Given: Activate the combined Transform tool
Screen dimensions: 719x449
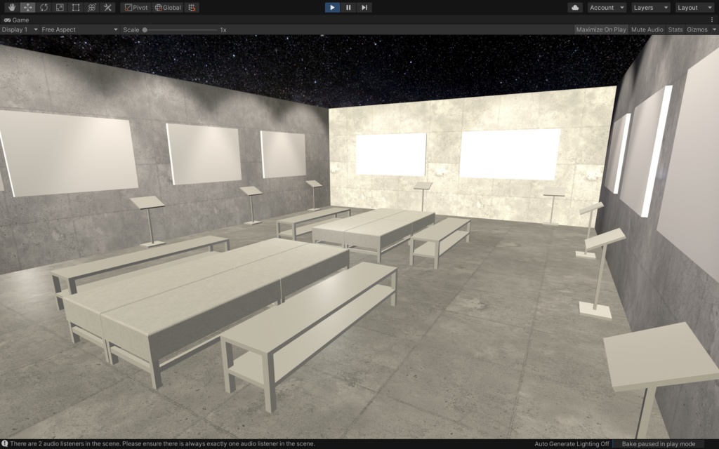Looking at the screenshot, I should click(x=93, y=7).
